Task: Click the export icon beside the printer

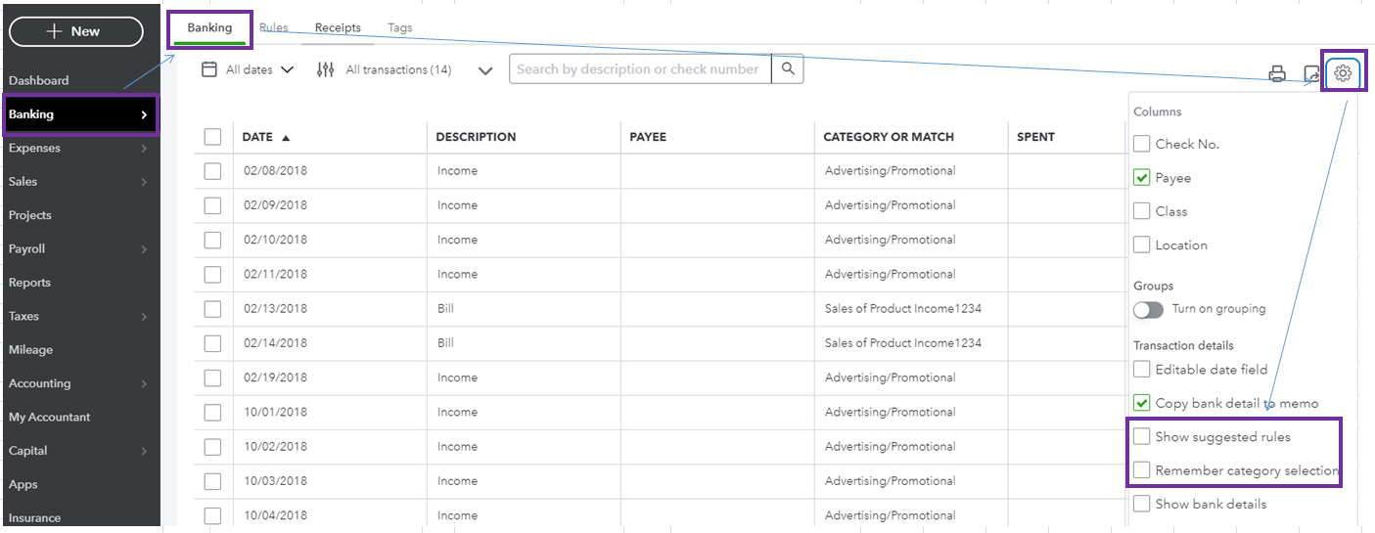Action: click(1311, 73)
